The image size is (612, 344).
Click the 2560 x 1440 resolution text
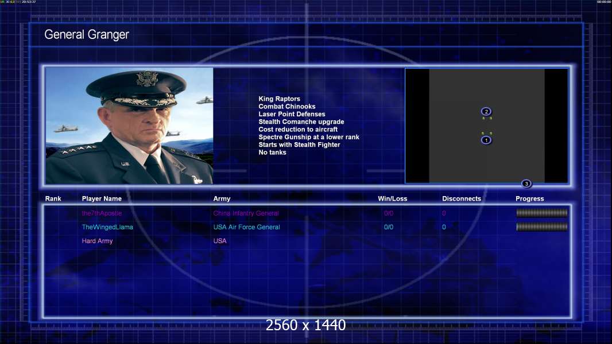pos(305,325)
